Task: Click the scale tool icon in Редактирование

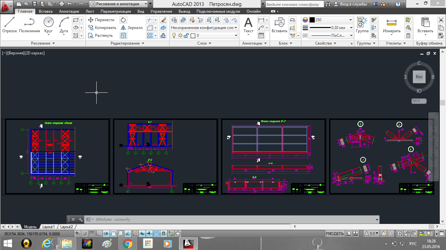Action: 123,35
